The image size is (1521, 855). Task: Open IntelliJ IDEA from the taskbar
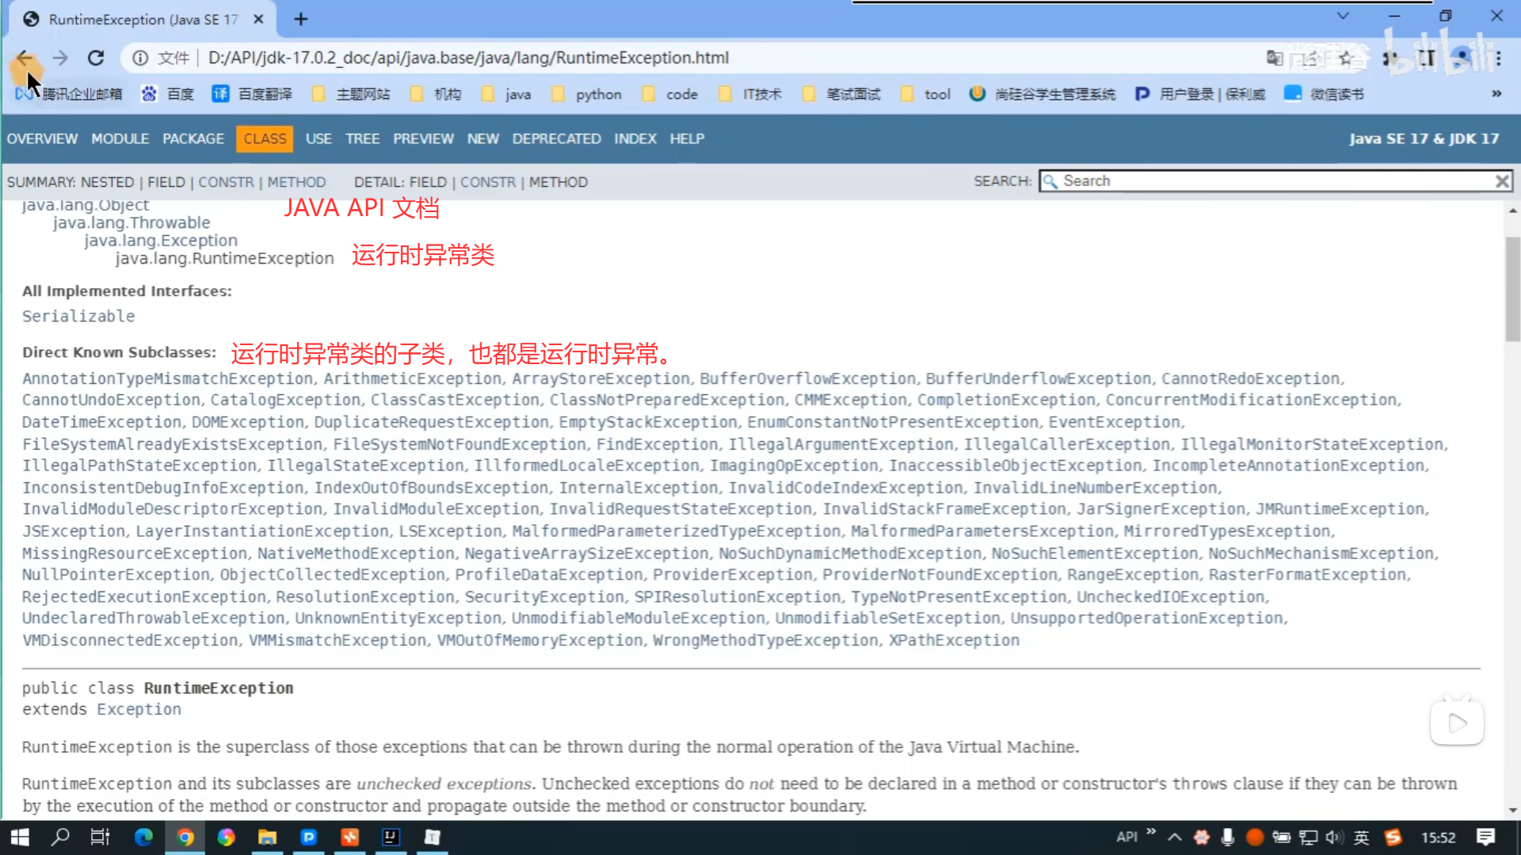coord(391,837)
